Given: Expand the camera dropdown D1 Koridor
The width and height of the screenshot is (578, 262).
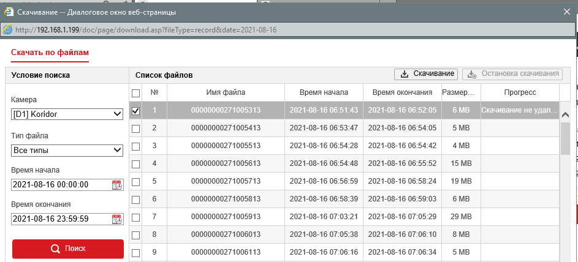Looking at the screenshot, I should click(67, 114).
